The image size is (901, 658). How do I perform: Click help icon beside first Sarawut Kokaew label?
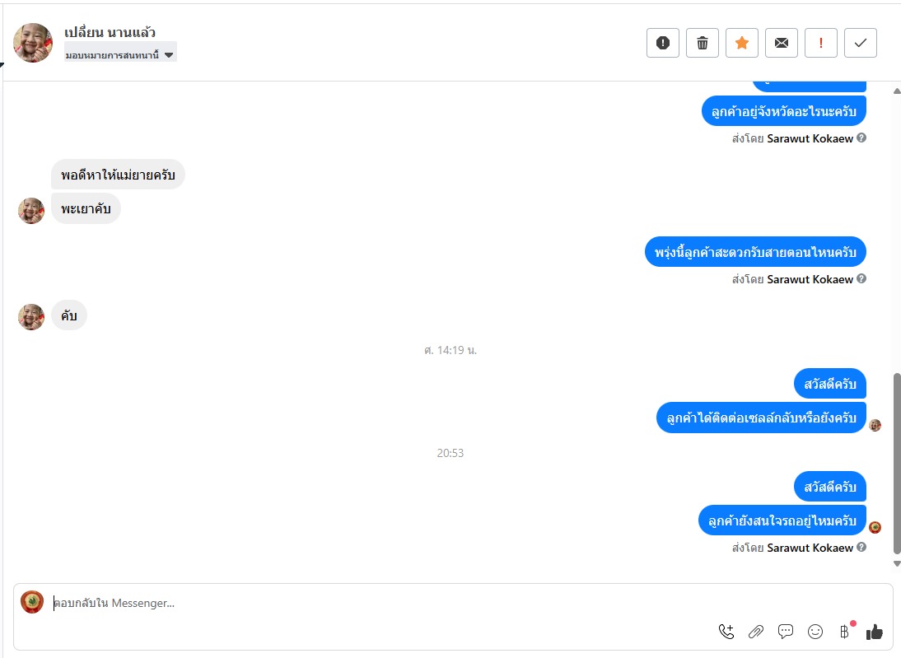pyautogui.click(x=861, y=138)
